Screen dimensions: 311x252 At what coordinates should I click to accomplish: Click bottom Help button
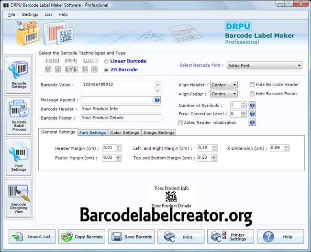tap(280, 237)
